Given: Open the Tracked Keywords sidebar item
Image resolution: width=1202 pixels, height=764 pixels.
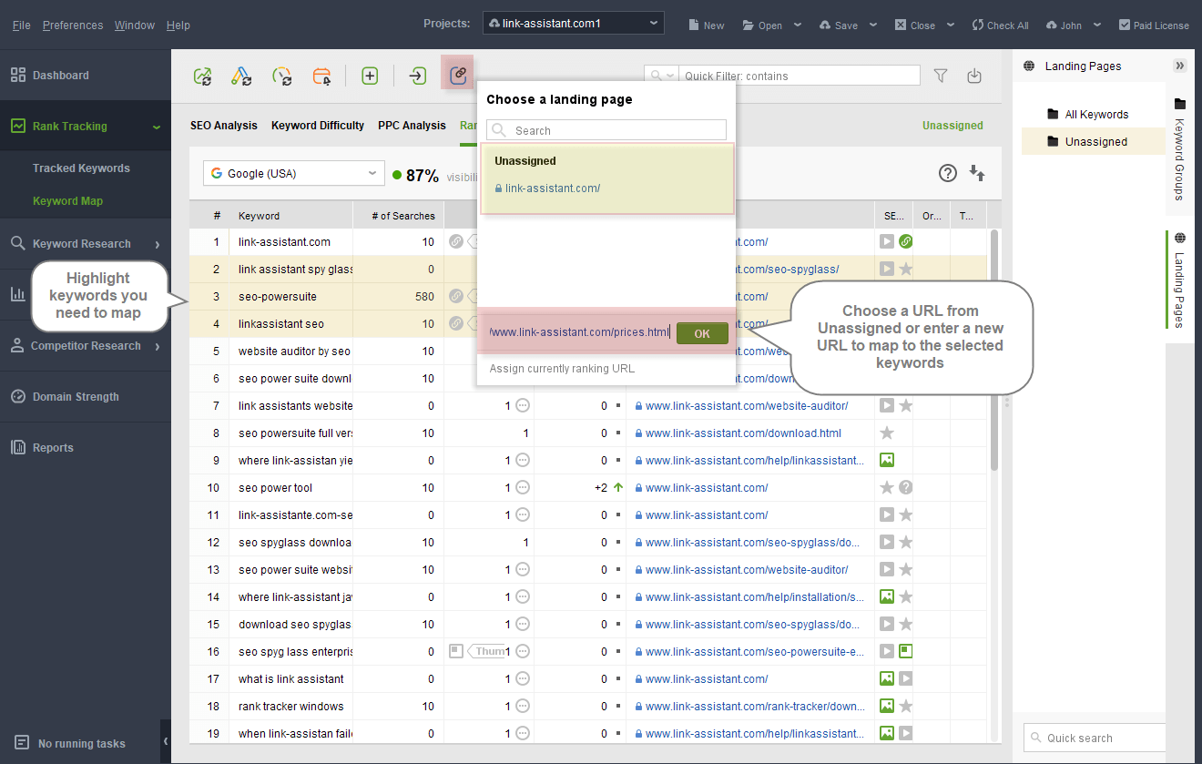Looking at the screenshot, I should [x=81, y=168].
